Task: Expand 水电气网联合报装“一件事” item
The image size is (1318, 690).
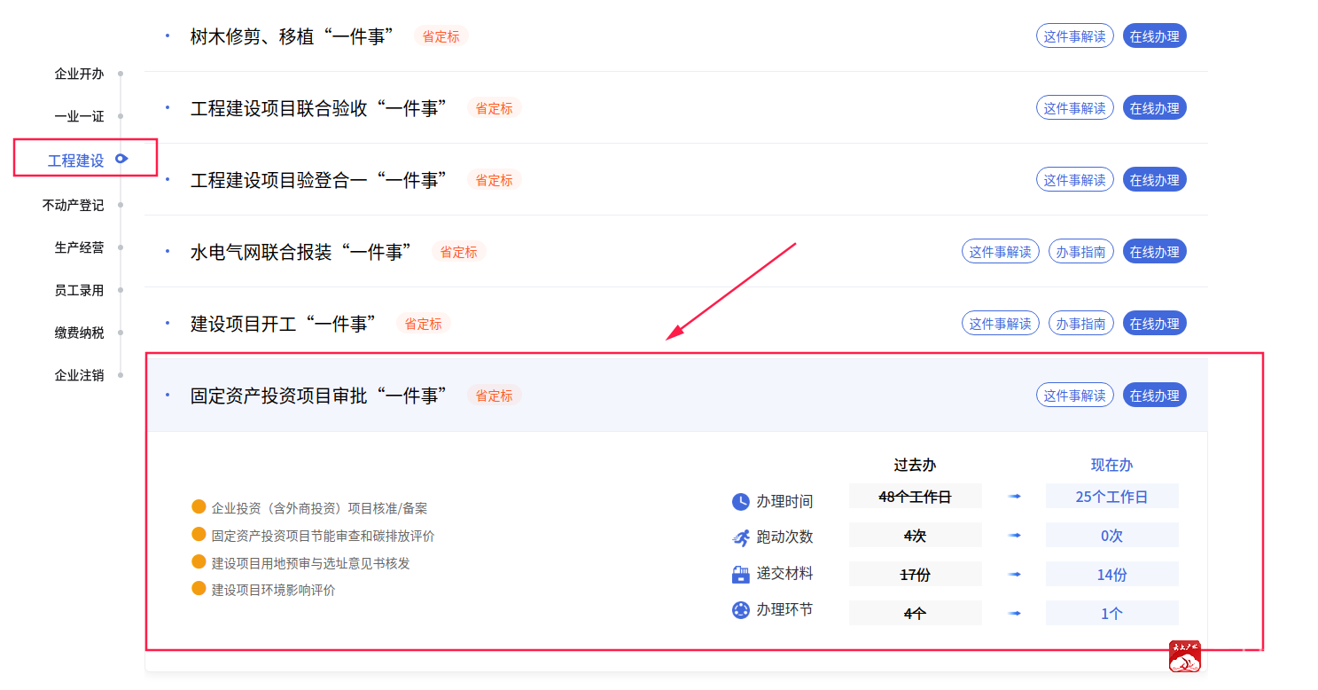Action: point(301,252)
